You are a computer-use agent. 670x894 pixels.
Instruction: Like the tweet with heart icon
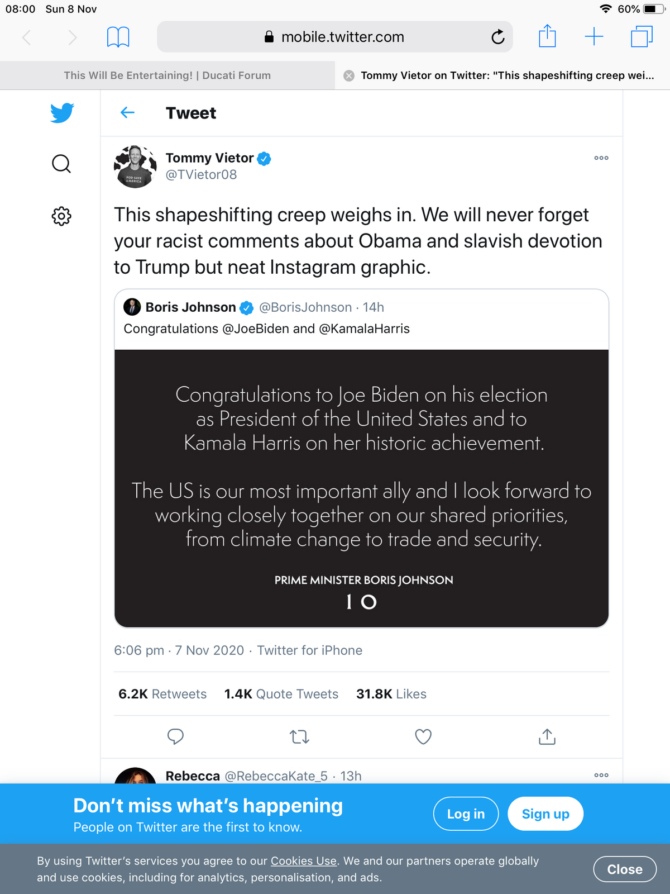coord(423,737)
